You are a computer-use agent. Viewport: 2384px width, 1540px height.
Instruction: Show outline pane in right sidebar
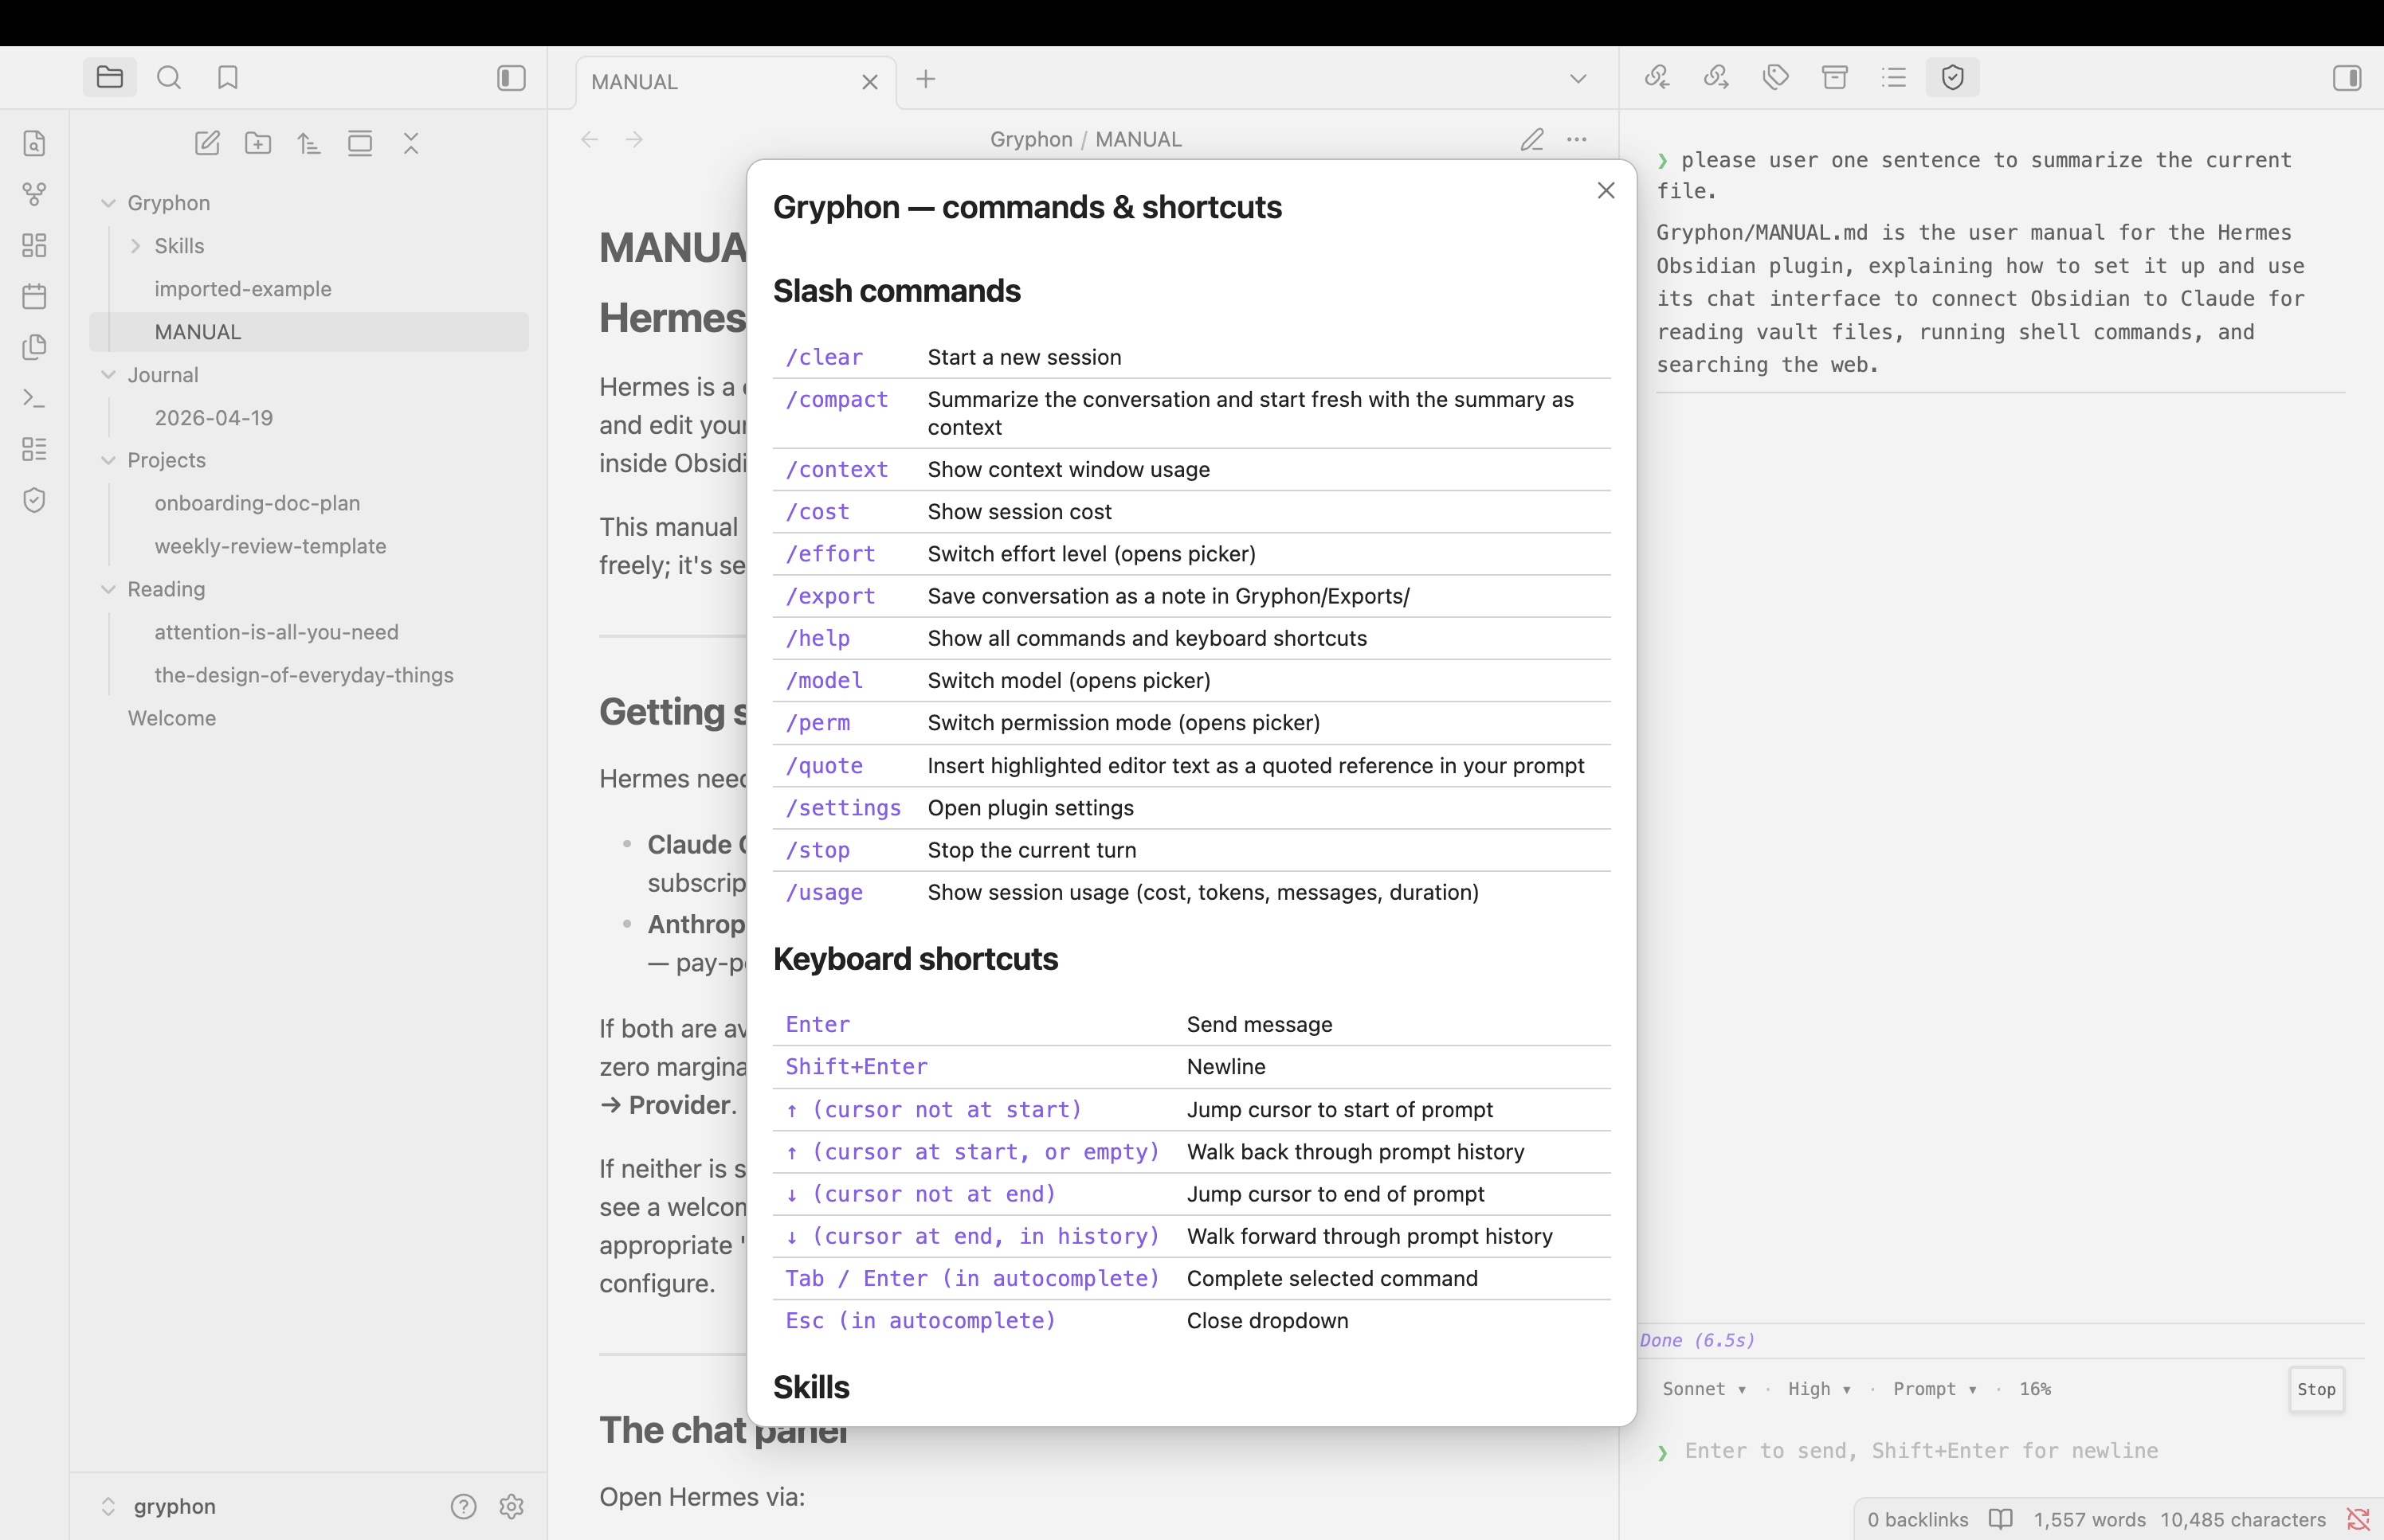[x=1894, y=77]
